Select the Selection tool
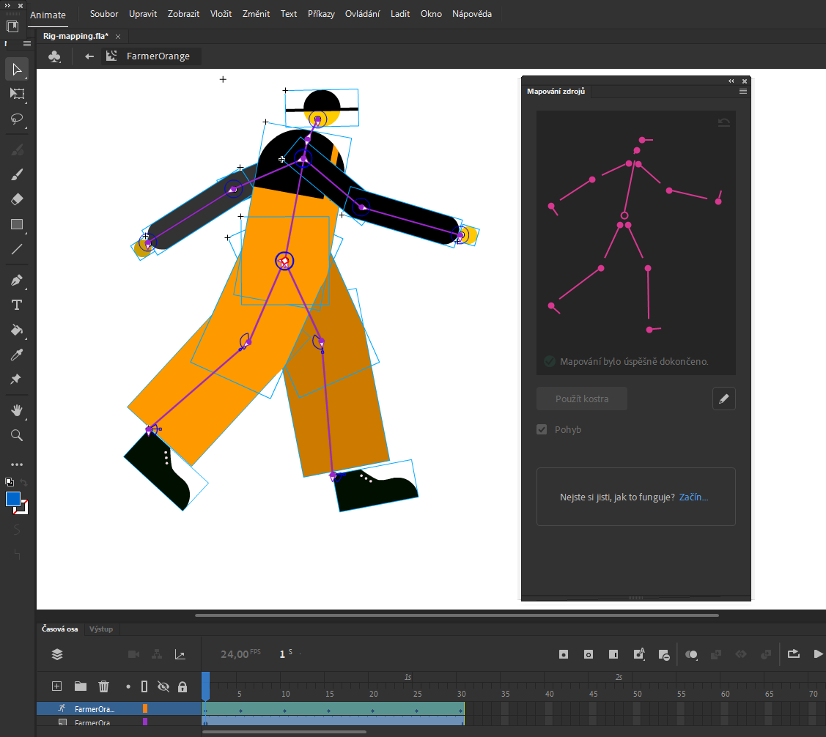The image size is (826, 737). [x=16, y=69]
